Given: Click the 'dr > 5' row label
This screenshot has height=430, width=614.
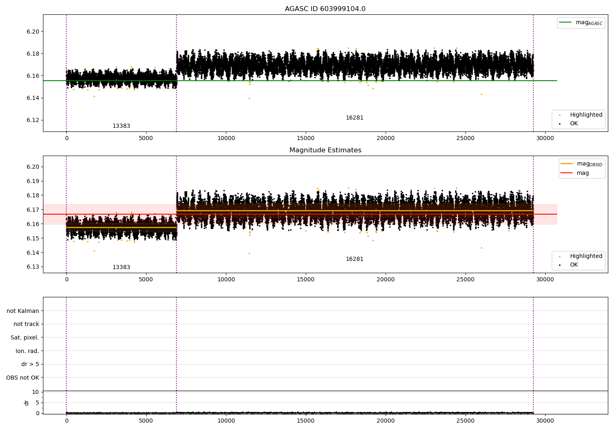Looking at the screenshot, I should click(x=30, y=364).
